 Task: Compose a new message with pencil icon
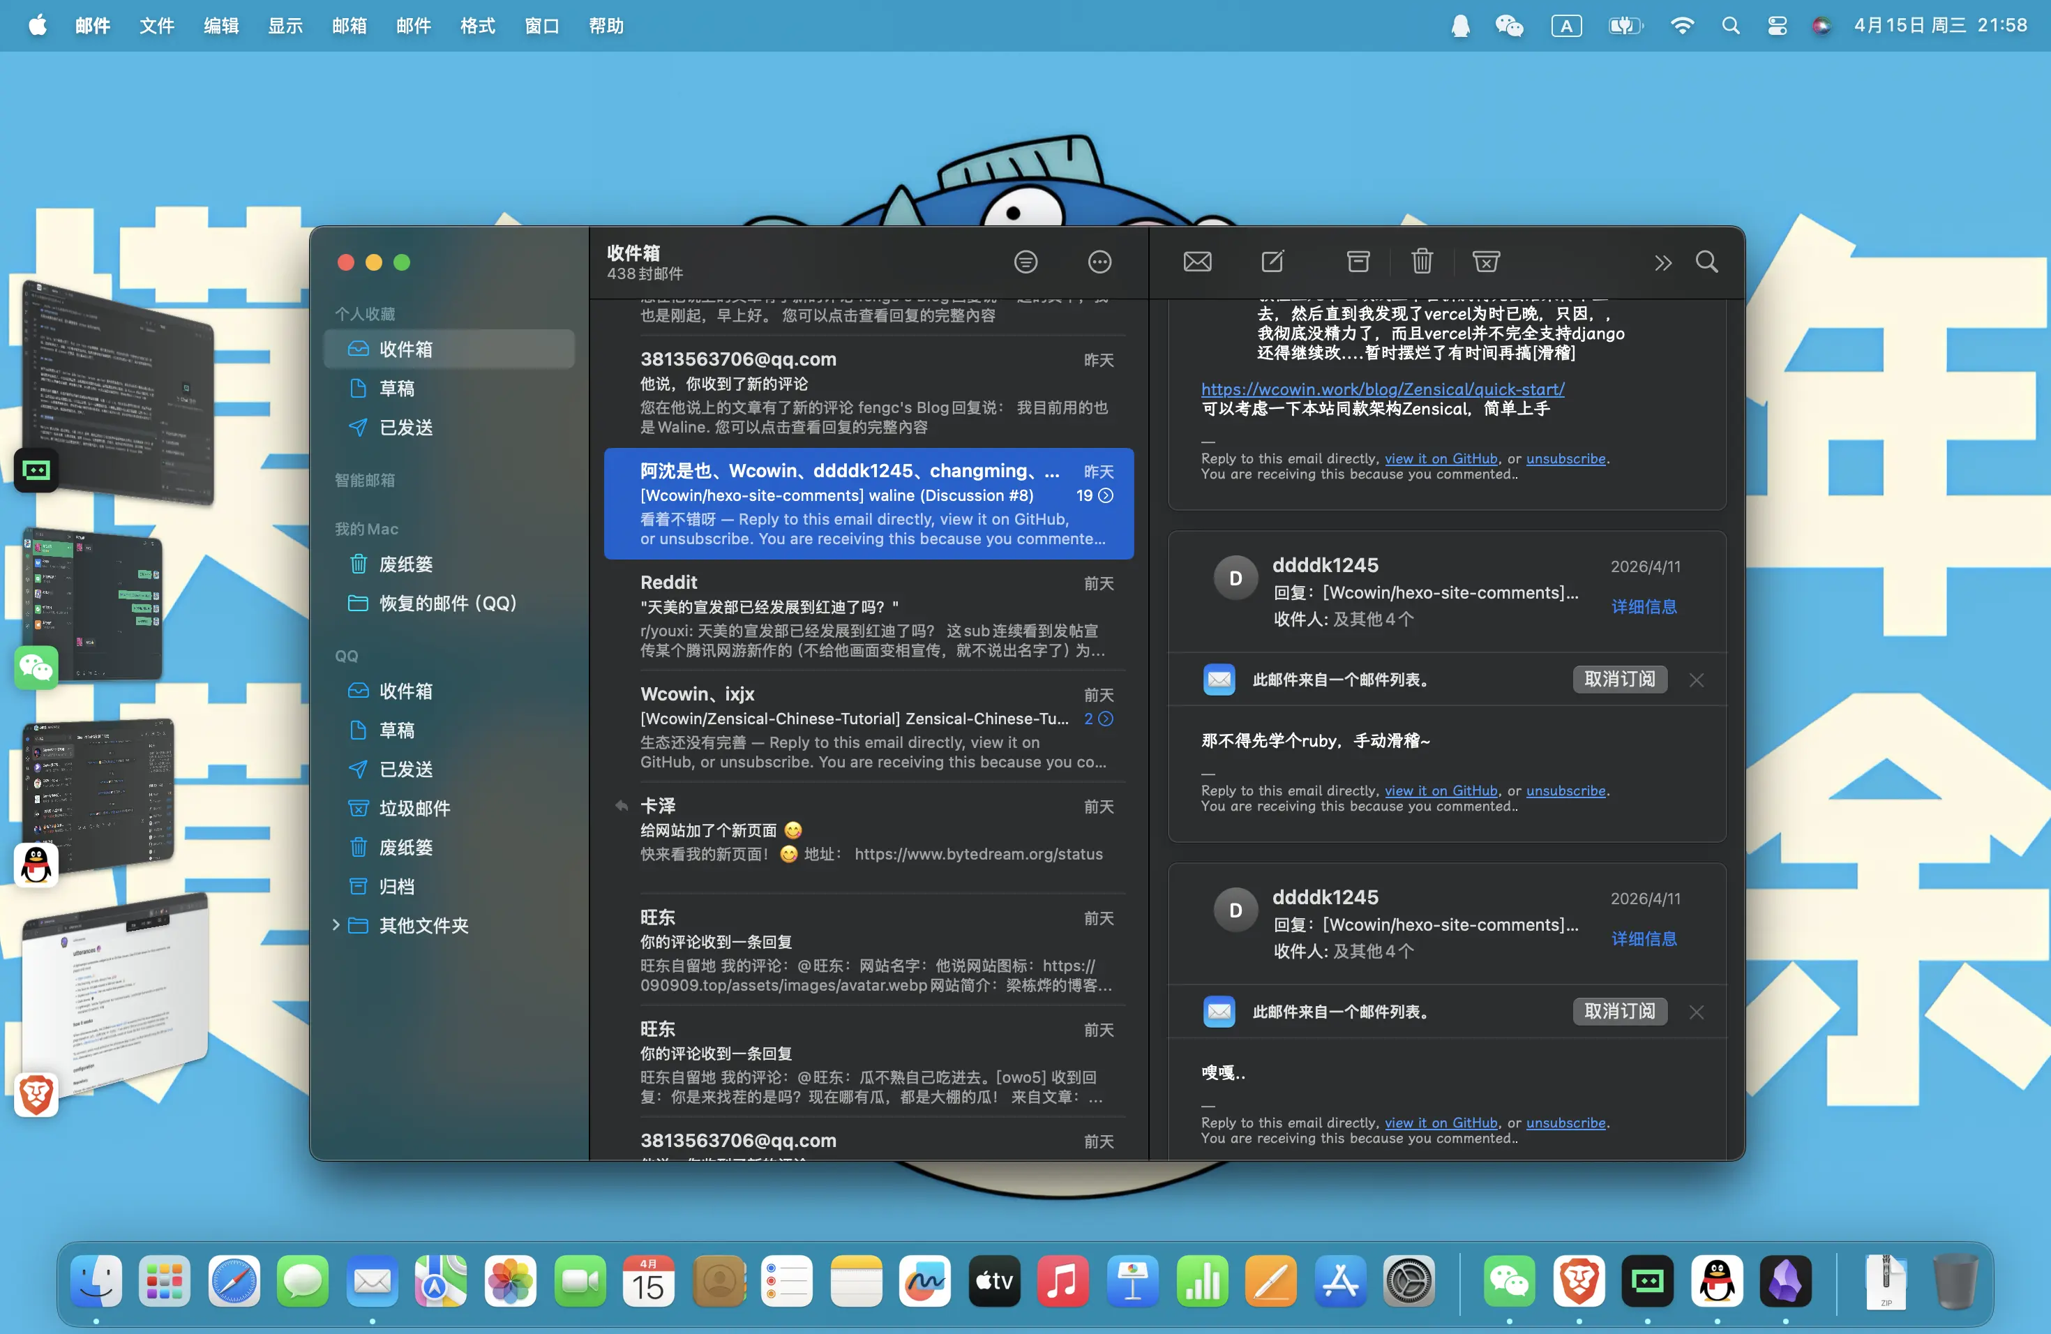click(x=1272, y=262)
